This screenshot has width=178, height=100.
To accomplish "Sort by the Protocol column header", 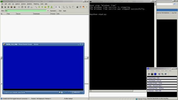I will coord(53,14).
